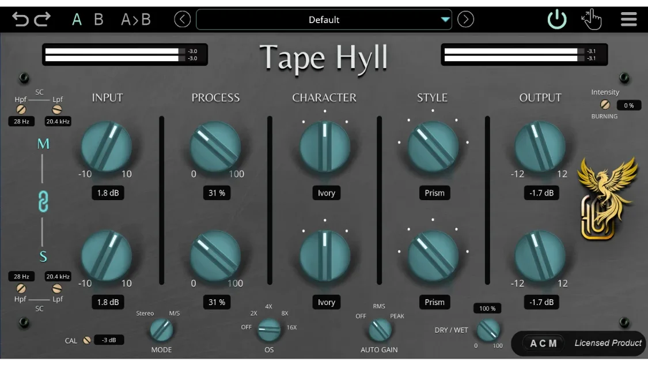Click the undo arrow icon

click(x=21, y=18)
